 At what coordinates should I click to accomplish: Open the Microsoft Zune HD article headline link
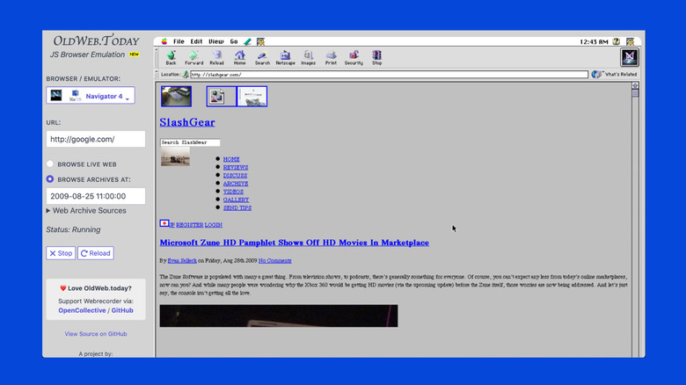click(294, 243)
